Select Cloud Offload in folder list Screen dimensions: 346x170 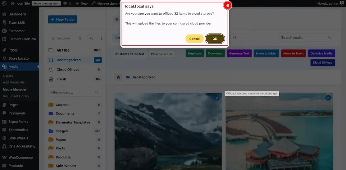click(x=75, y=69)
